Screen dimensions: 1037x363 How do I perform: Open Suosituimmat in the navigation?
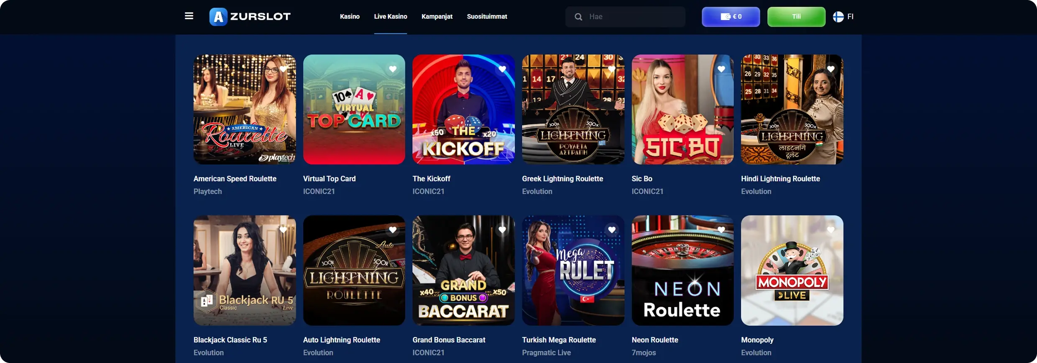(487, 17)
